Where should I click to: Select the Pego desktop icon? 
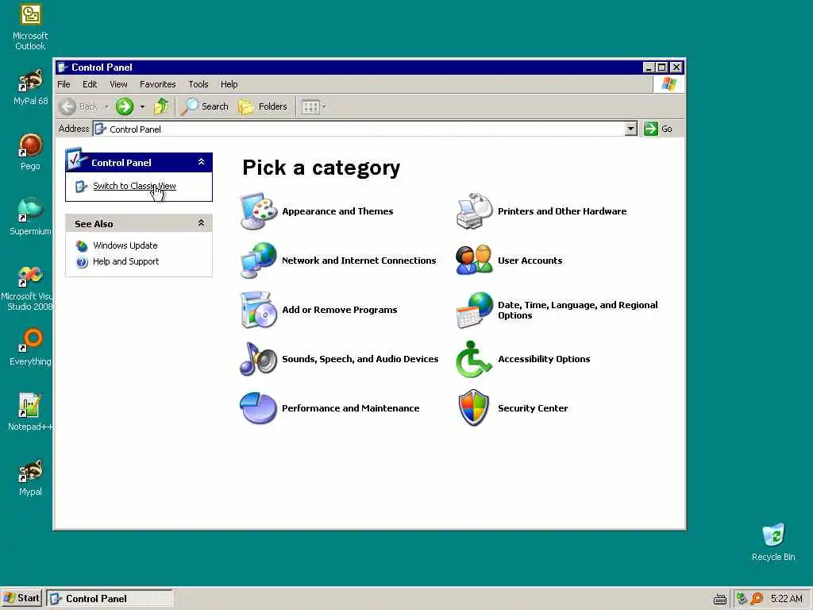tap(30, 152)
